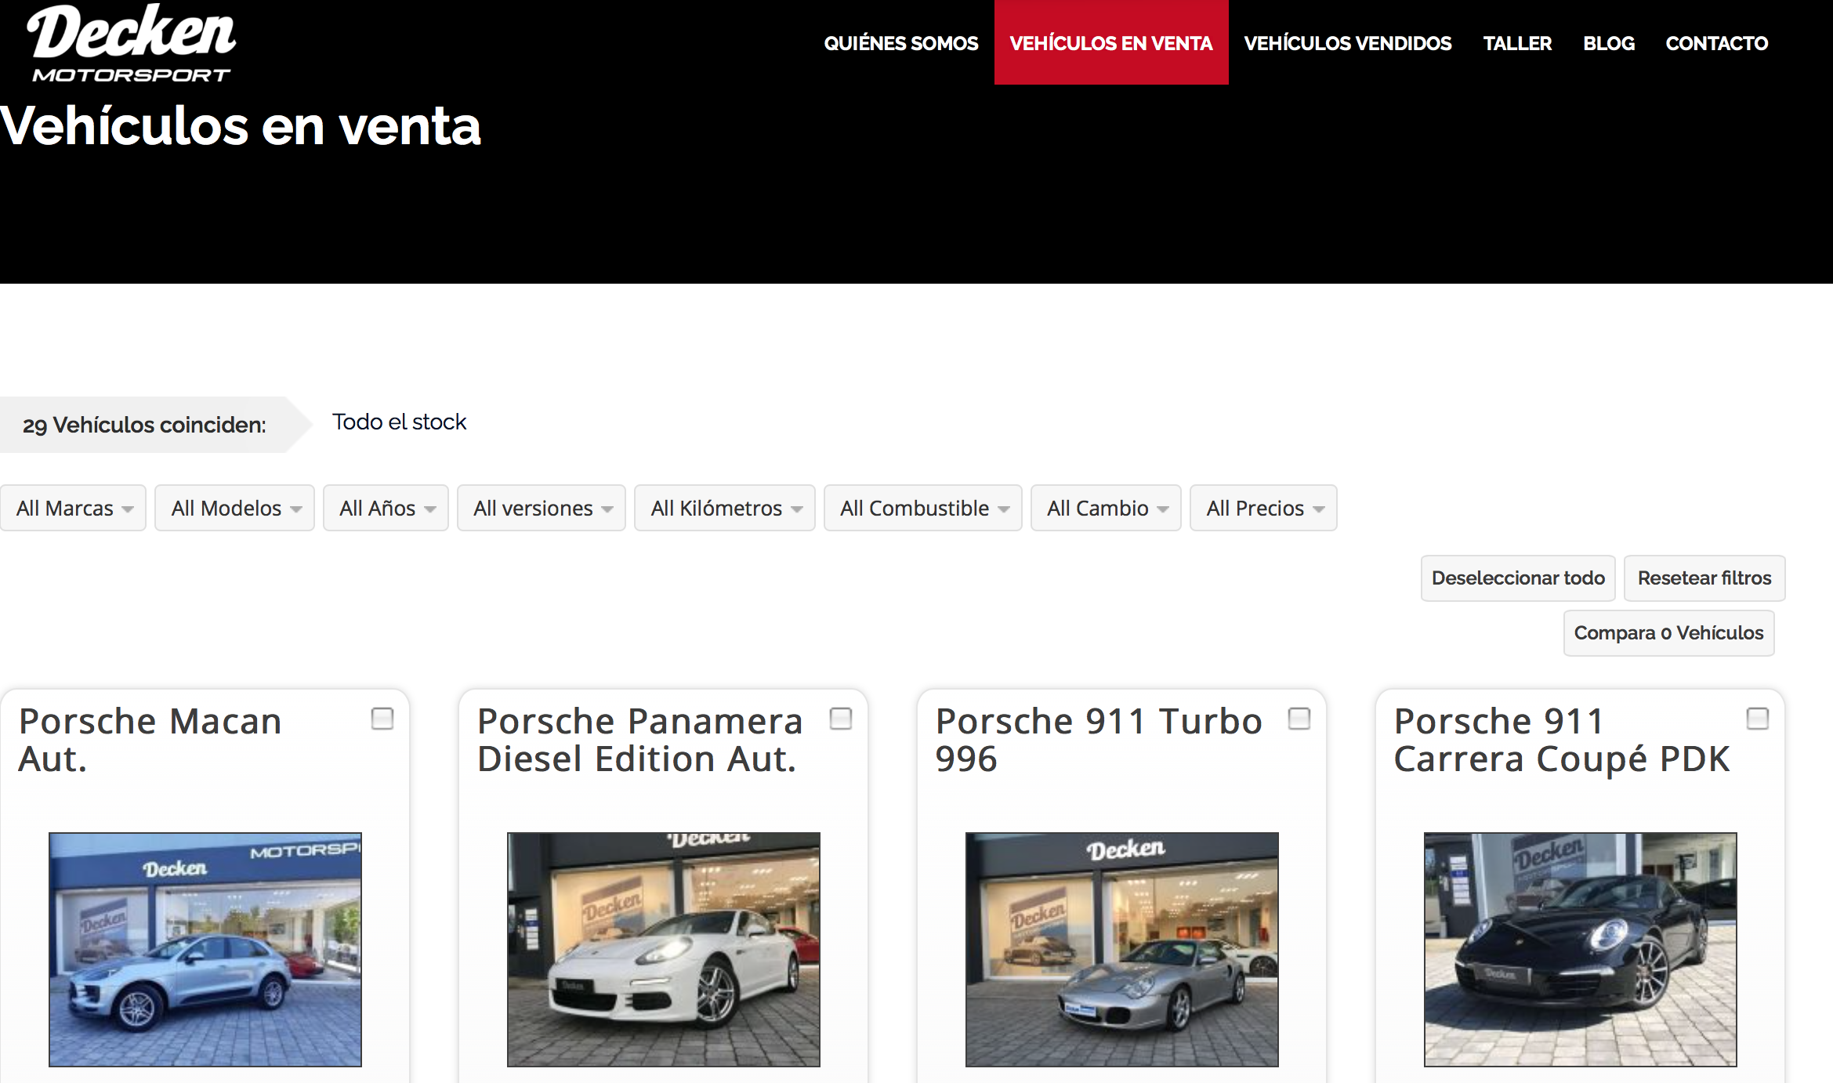Image resolution: width=1833 pixels, height=1083 pixels.
Task: Expand the All Combustible dropdown
Action: tap(922, 508)
